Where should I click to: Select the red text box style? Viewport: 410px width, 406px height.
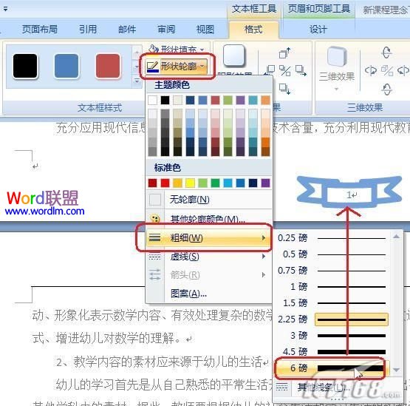[108, 67]
